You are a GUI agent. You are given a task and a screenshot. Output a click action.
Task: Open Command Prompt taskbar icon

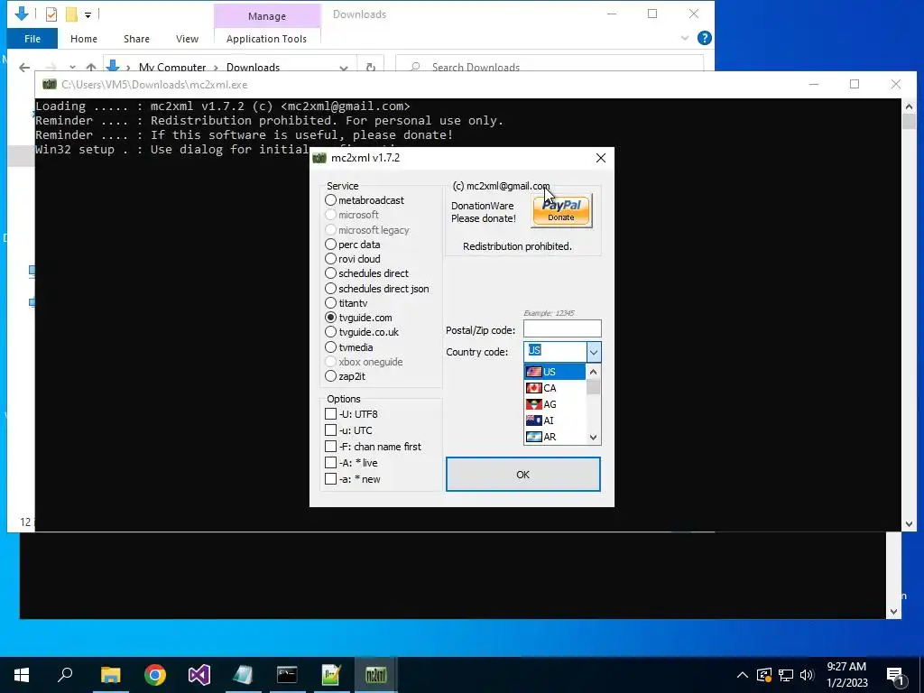pyautogui.click(x=287, y=675)
